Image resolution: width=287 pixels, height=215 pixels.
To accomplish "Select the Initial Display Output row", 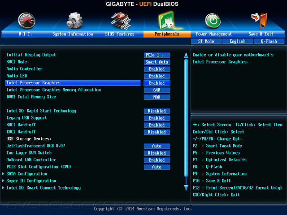I will coord(31,55).
